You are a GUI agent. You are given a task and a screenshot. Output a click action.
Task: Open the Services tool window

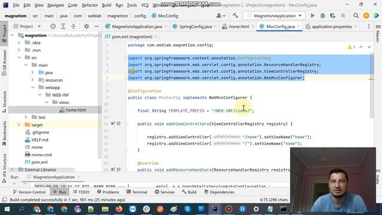[x=165, y=192]
